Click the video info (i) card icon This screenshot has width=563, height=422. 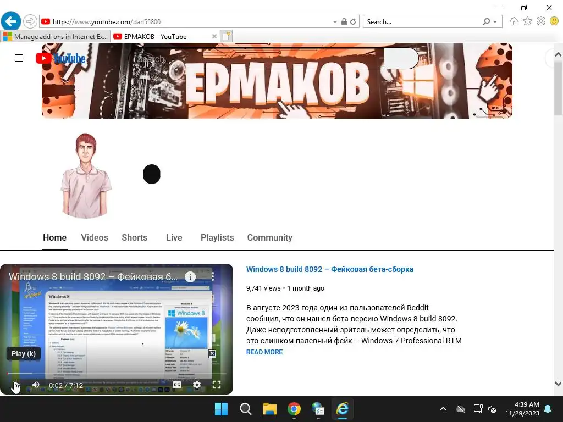coord(190,277)
